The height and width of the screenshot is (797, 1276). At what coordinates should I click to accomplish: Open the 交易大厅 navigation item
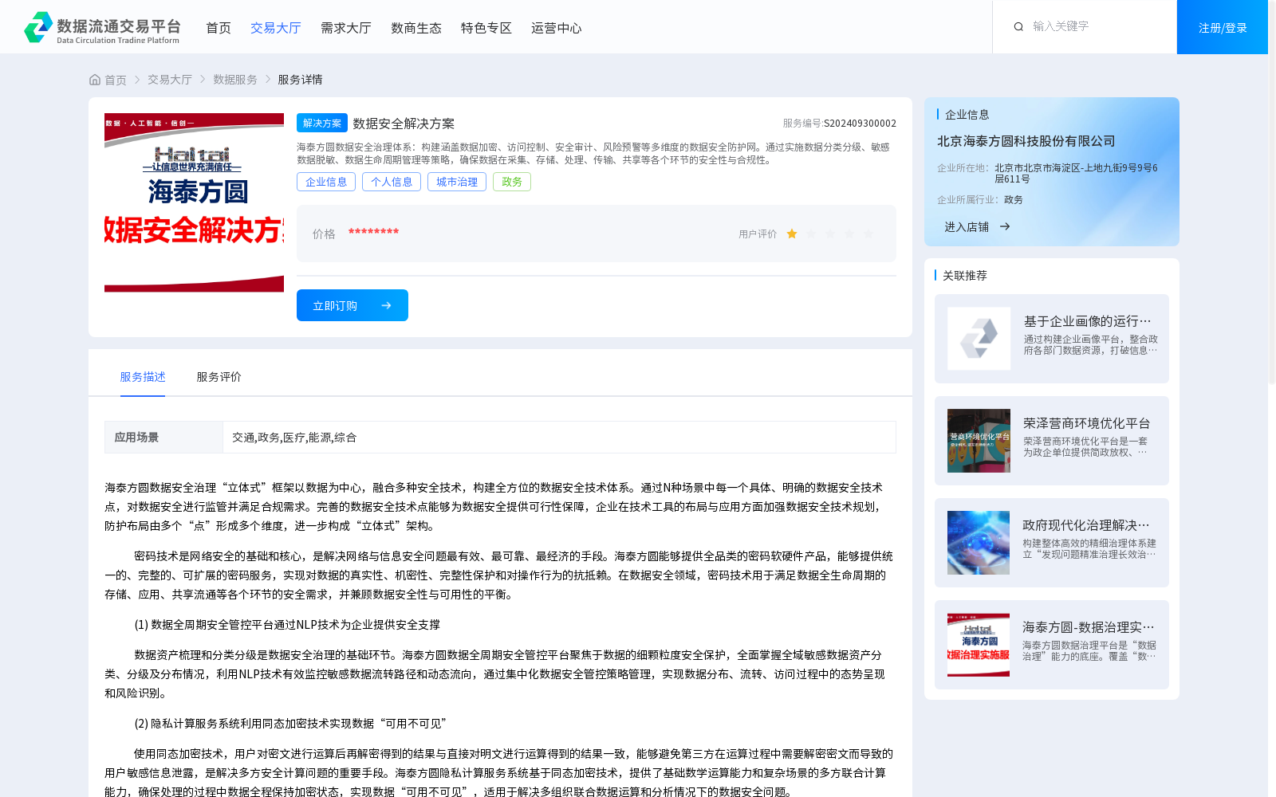click(x=276, y=28)
